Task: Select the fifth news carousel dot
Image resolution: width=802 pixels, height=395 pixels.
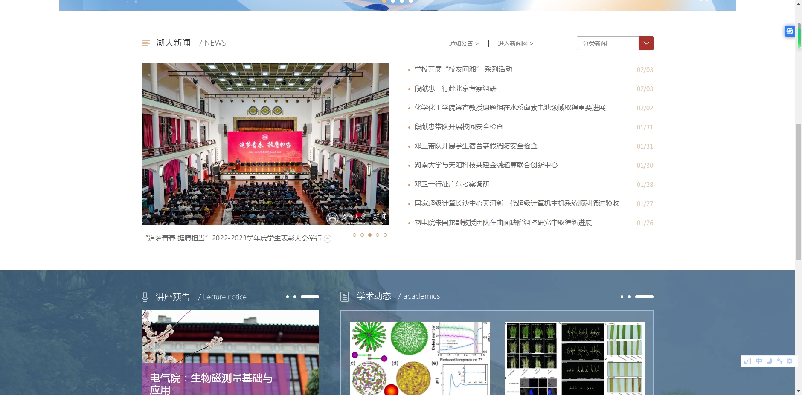Action: tap(385, 235)
